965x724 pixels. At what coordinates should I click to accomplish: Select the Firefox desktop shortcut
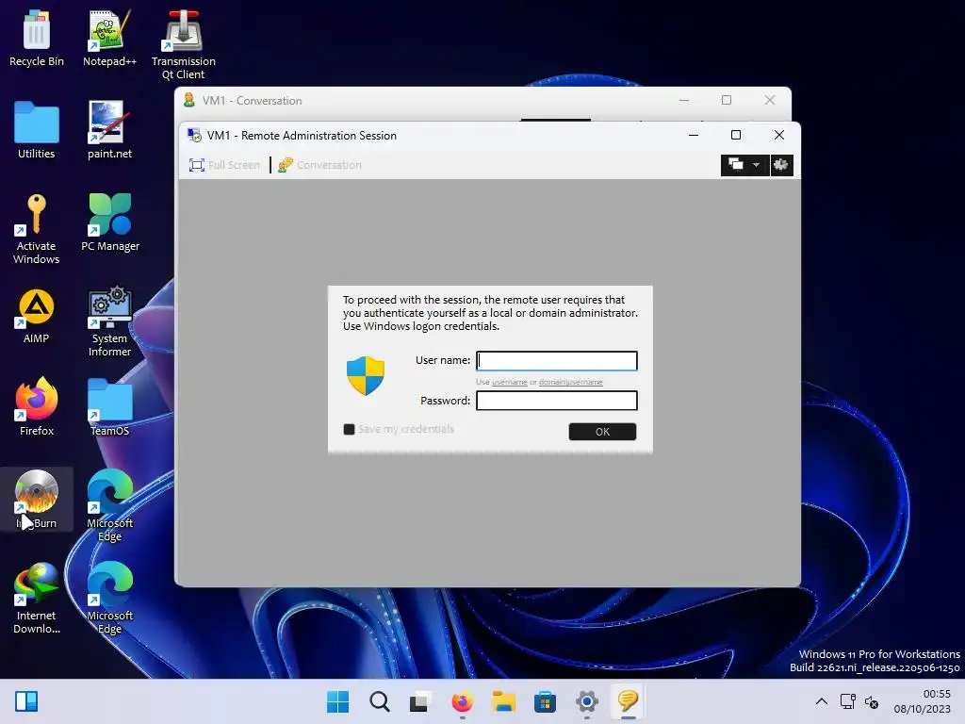(37, 406)
